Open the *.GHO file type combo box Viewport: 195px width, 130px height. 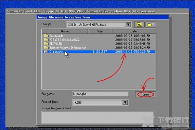(x=97, y=102)
